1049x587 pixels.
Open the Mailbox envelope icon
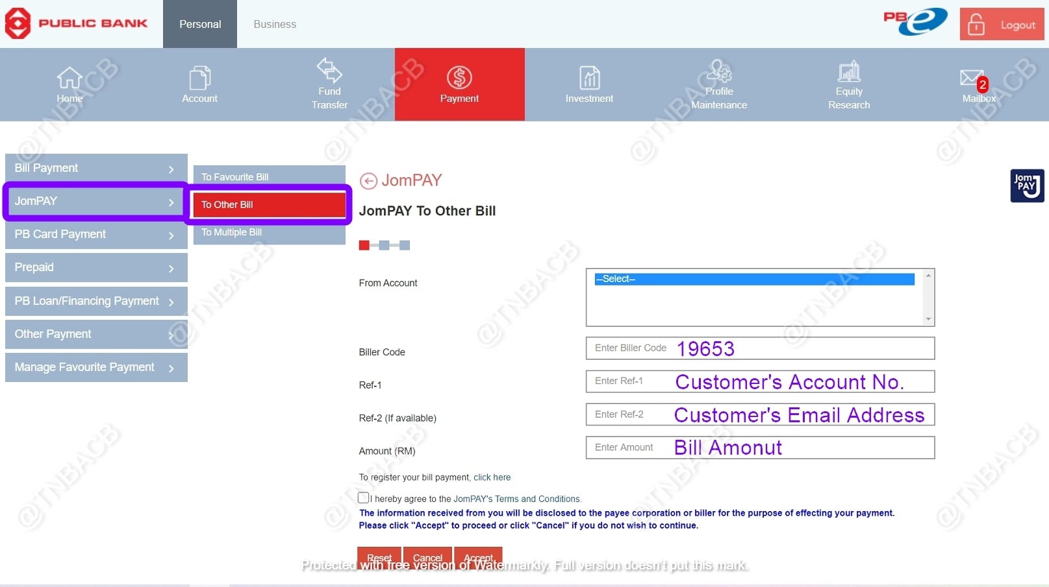tap(972, 78)
